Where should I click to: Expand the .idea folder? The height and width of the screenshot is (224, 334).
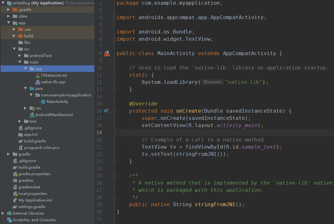8,16
